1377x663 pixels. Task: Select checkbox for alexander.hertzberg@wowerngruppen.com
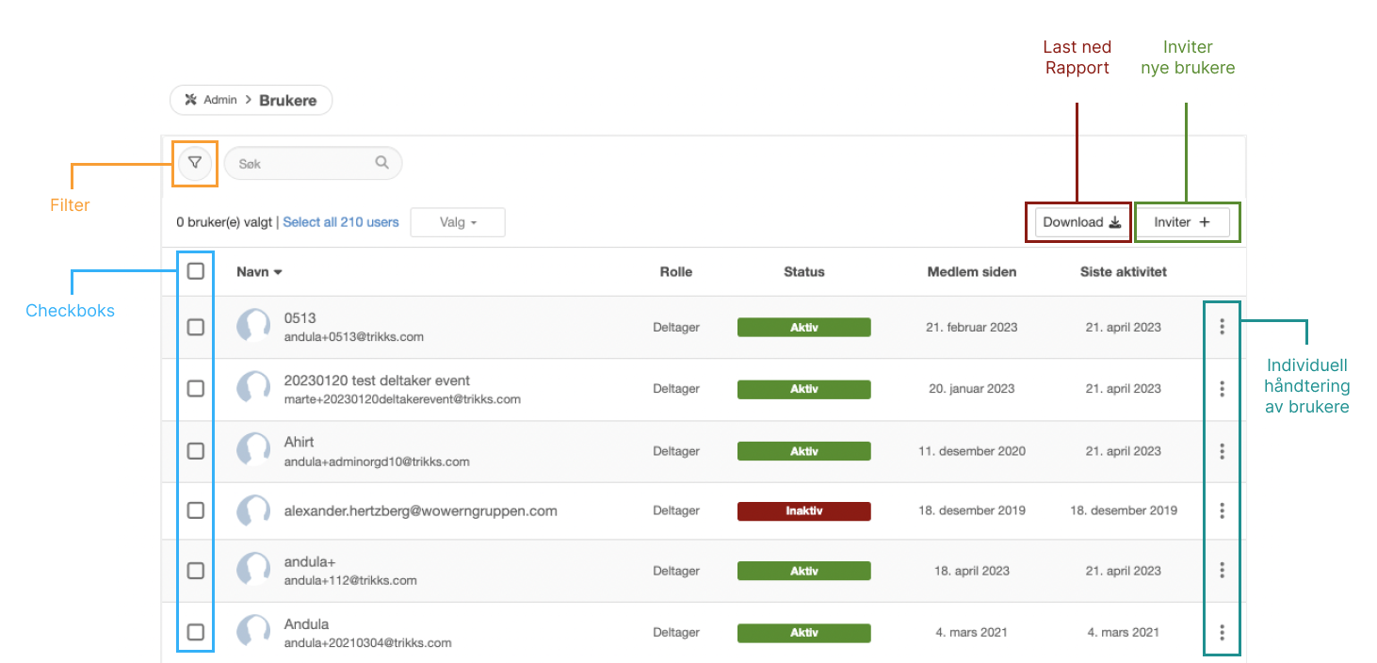tap(195, 510)
